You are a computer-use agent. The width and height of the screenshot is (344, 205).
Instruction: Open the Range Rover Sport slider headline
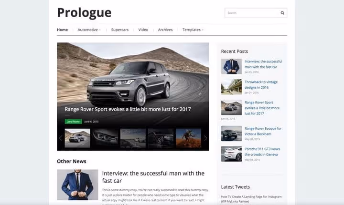pyautogui.click(x=128, y=109)
